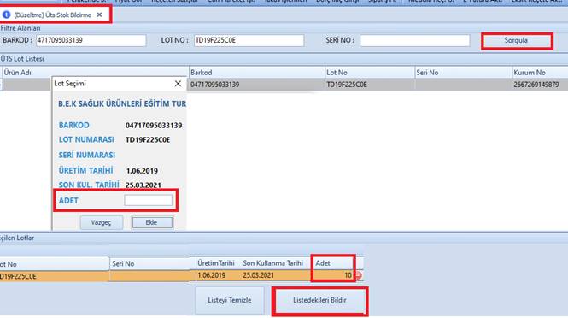Click the empty SERİ NO input field
Image resolution: width=568 pixels, height=318 pixels.
415,40
